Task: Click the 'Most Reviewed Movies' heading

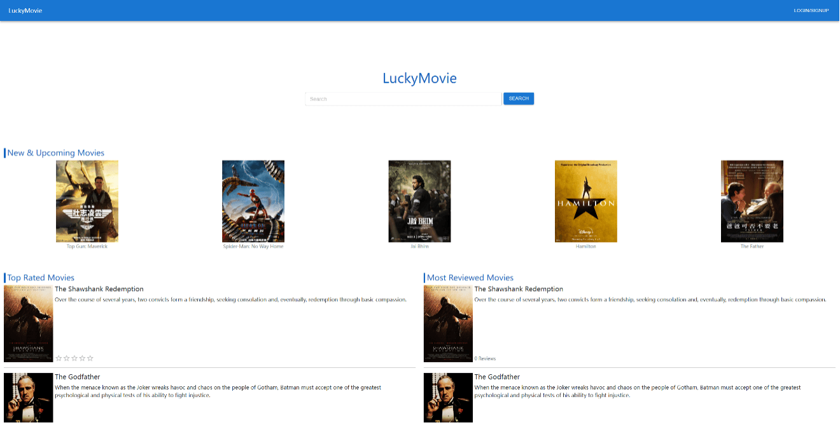Action: click(x=470, y=278)
